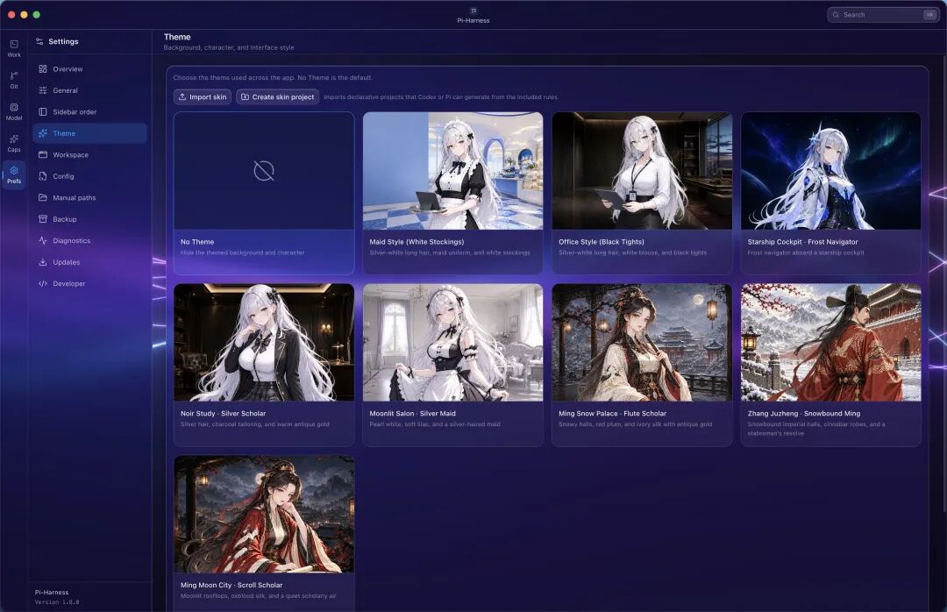Choose the Maid Style (White Stockings) theme

(453, 193)
